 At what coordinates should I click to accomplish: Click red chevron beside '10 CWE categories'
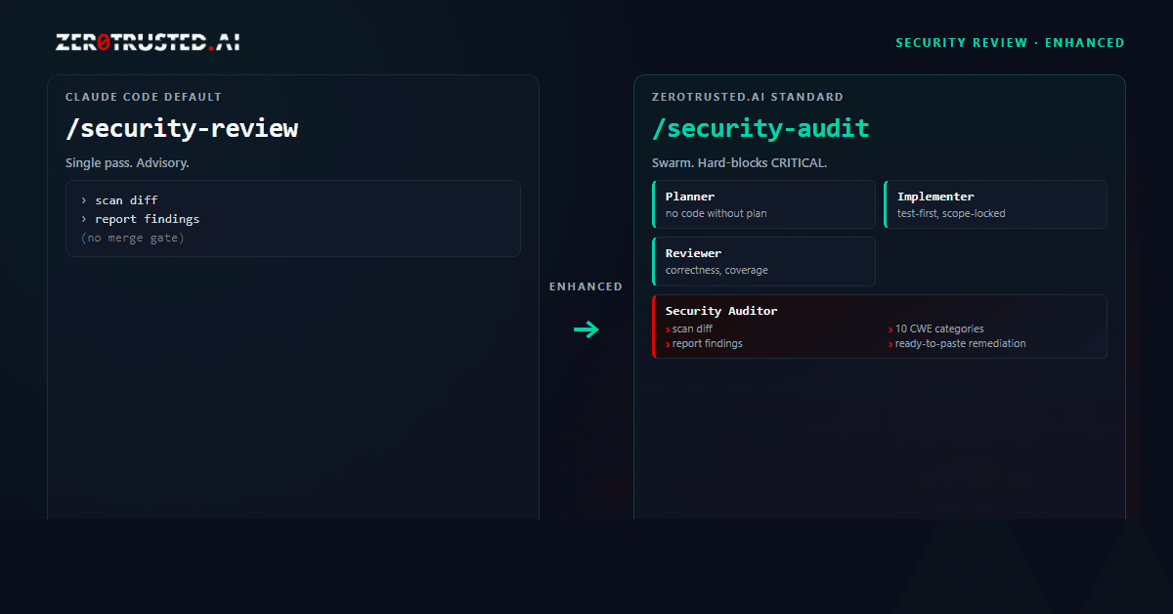(x=891, y=329)
